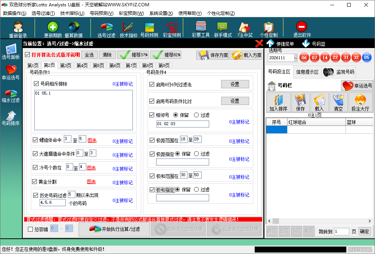This screenshot has height=254, width=375.
Task: Click 确定 next to page jump
Action: (x=364, y=231)
